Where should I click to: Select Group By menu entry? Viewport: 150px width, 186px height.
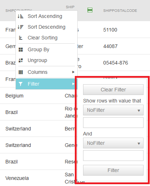coord(46,49)
